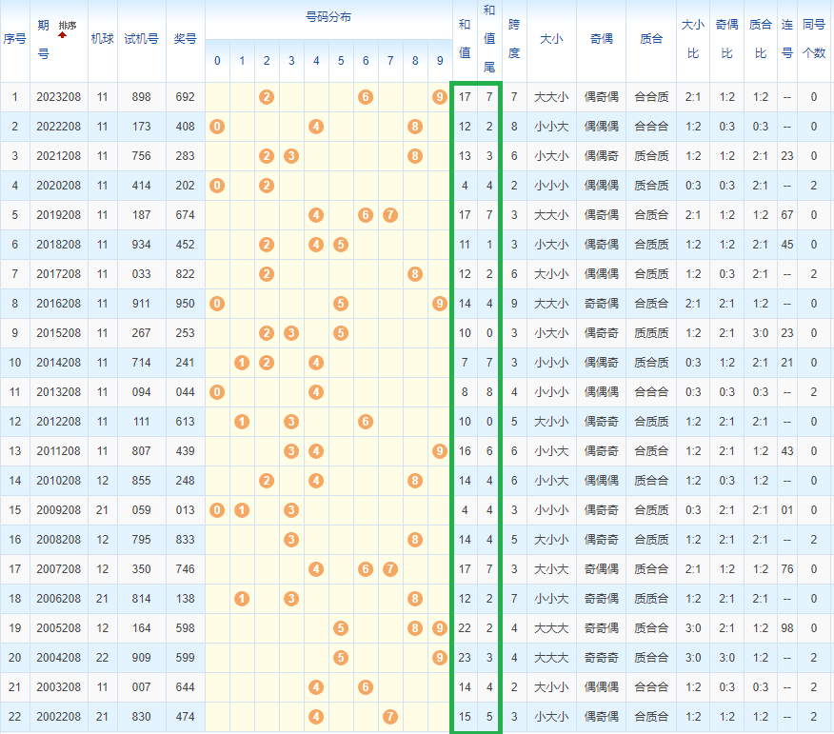Screen dimensions: 834x734
Task: Select orange ball 1 in row 2012208
Action: [242, 421]
